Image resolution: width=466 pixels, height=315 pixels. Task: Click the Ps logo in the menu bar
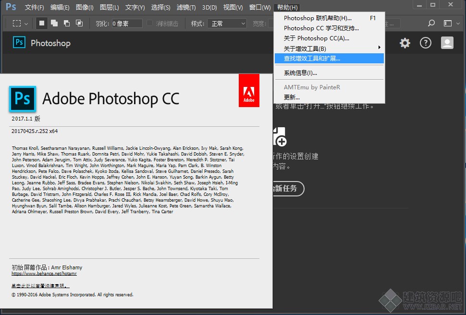(x=11, y=7)
